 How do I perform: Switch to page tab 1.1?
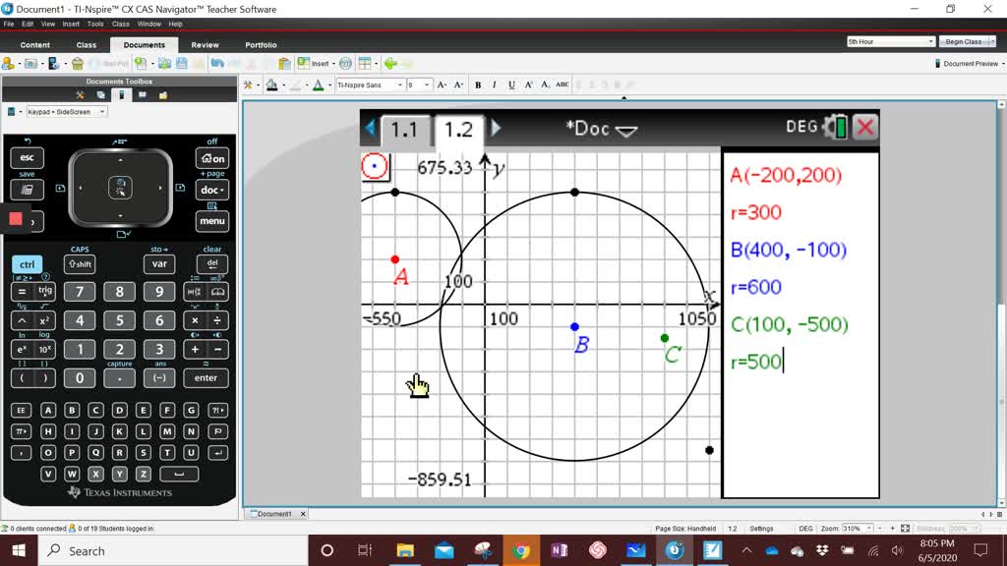pos(404,130)
